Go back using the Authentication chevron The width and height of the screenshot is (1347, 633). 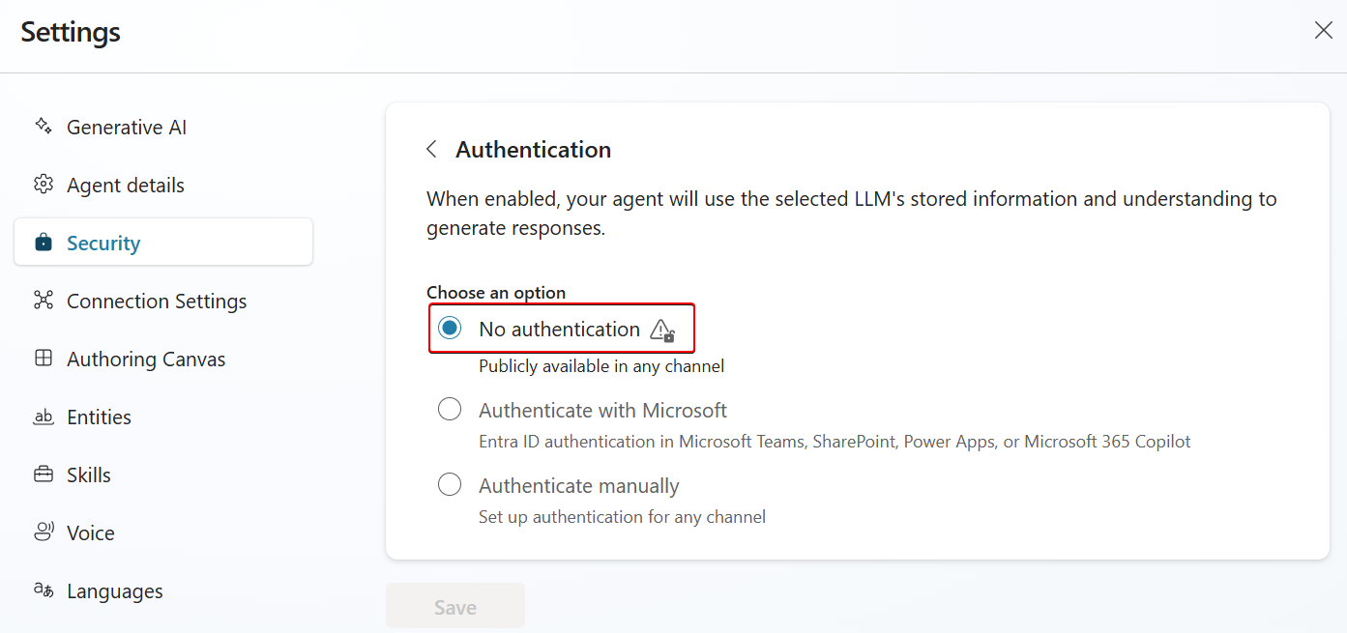[432, 150]
